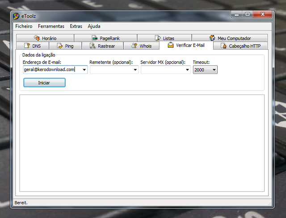
Task: Close the eToolz window
Action: pyautogui.click(x=263, y=14)
